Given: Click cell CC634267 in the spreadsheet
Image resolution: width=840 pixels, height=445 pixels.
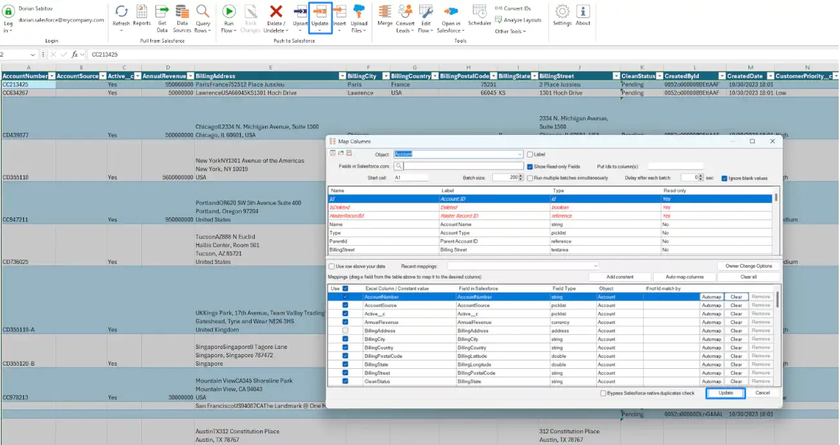Looking at the screenshot, I should pyautogui.click(x=27, y=93).
